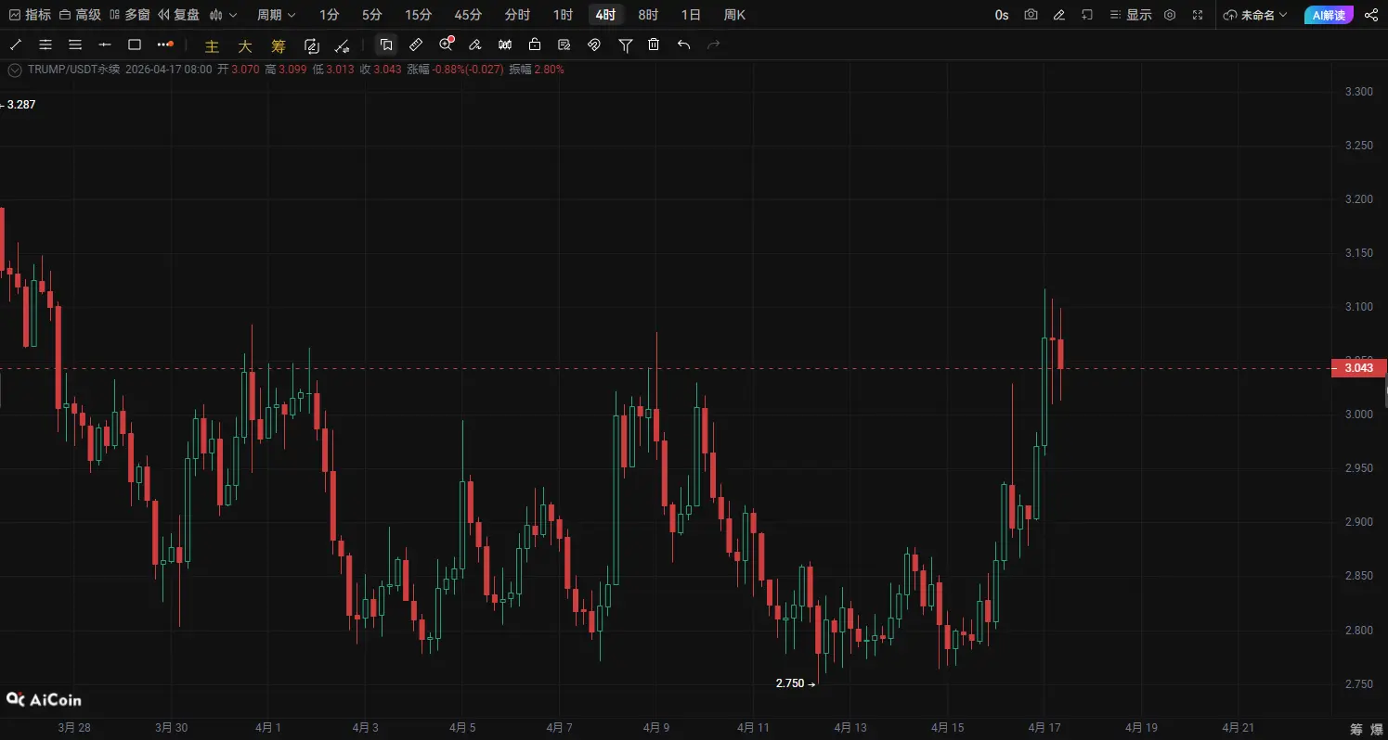1388x740 pixels.
Task: Open chart settings hexagon icon
Action: 1170,15
